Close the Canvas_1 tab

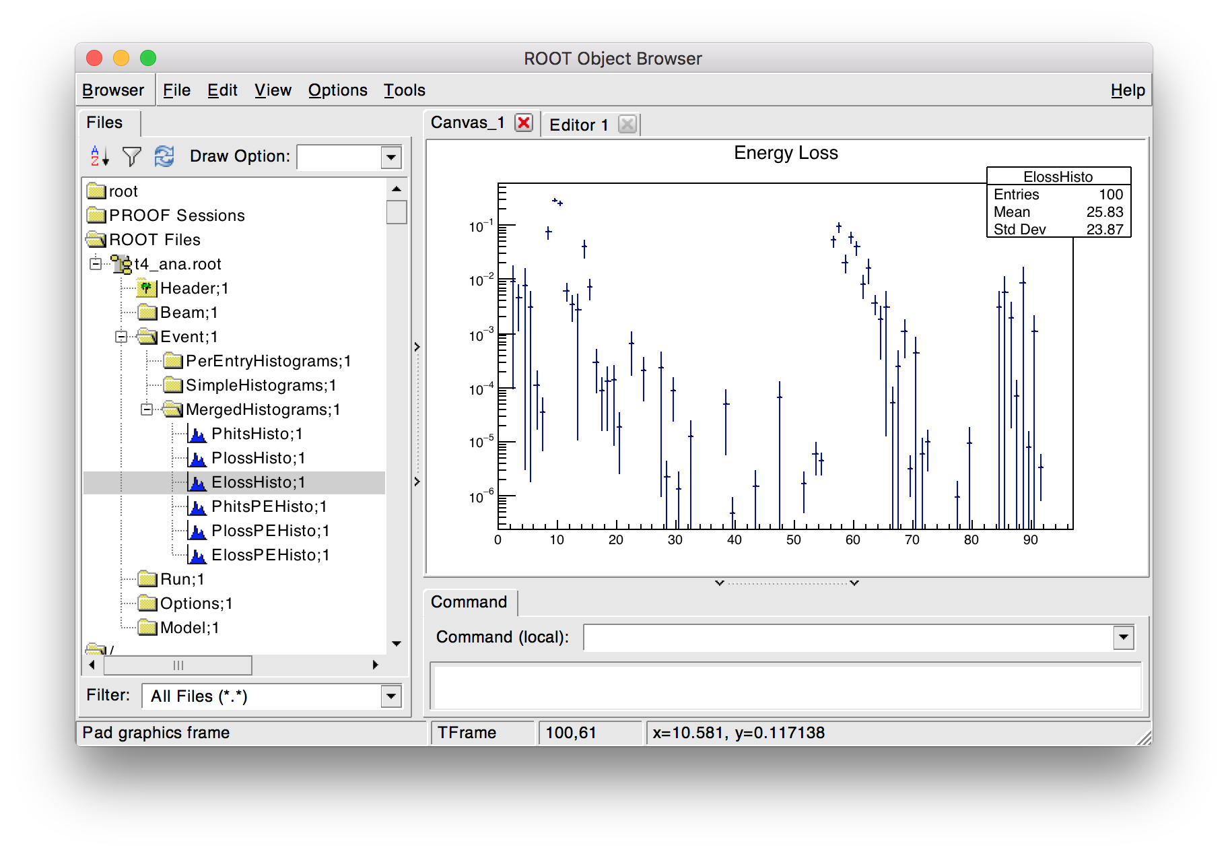coord(524,123)
